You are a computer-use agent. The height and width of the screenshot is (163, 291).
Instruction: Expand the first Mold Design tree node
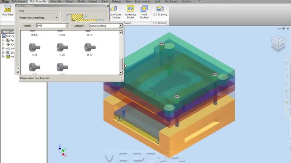(3, 40)
